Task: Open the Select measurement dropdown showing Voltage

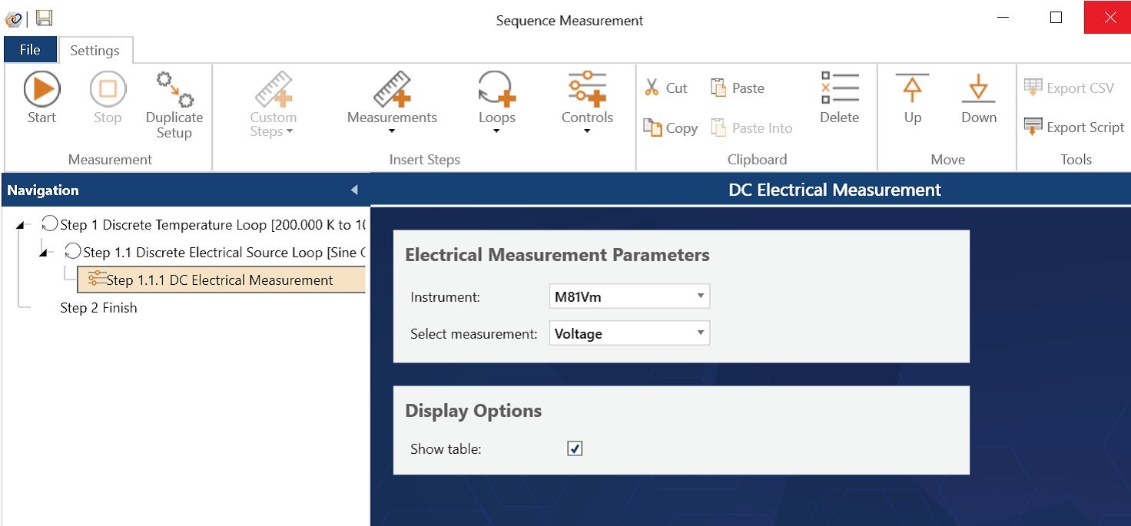Action: tap(629, 333)
